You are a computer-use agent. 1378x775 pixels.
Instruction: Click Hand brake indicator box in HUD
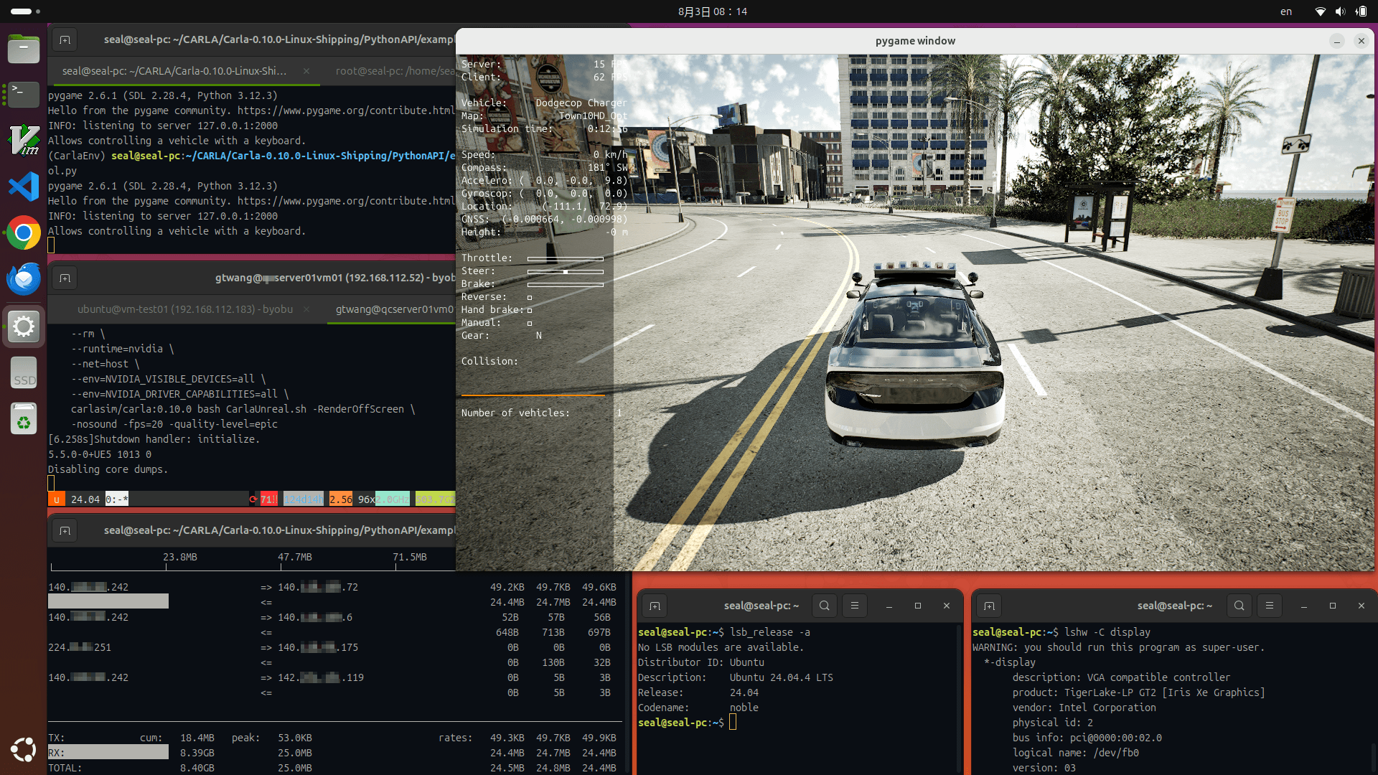pyautogui.click(x=530, y=310)
